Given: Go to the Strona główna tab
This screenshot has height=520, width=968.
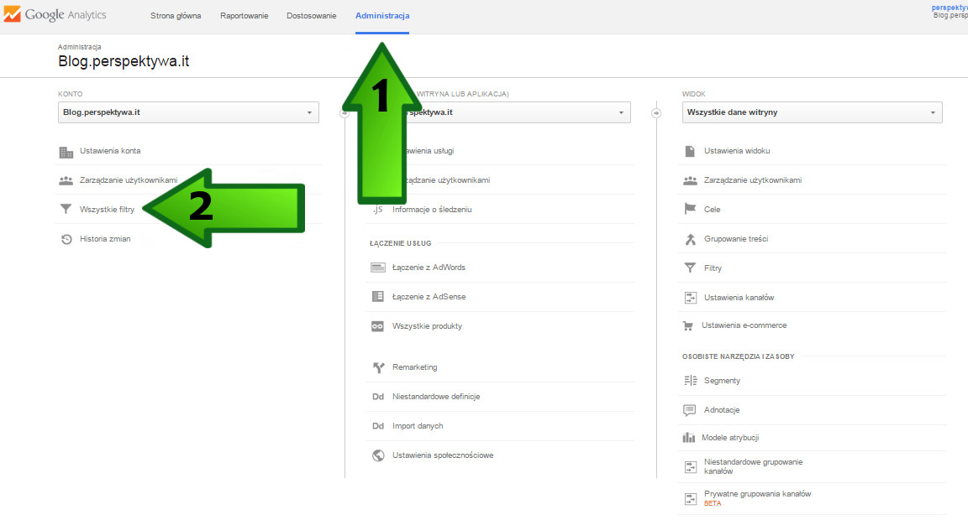Looking at the screenshot, I should pos(176,16).
